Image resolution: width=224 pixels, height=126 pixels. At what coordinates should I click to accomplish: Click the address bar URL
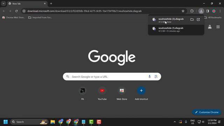click(x=84, y=11)
